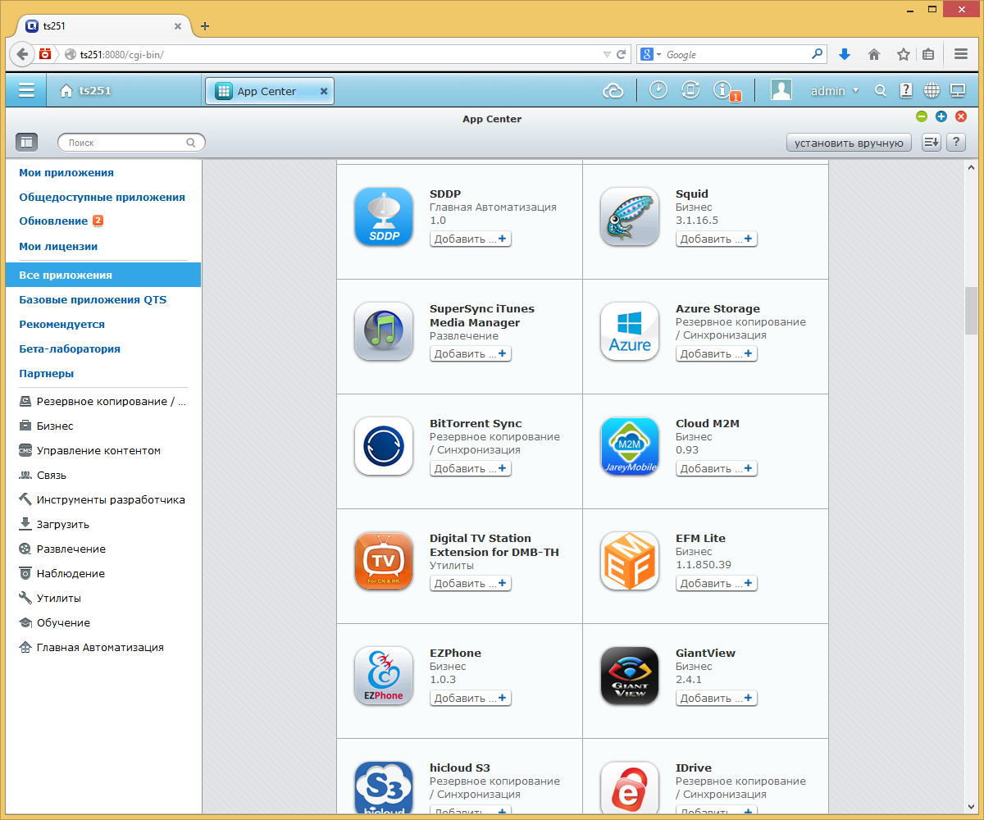
Task: Click the Поиск search field
Action: tap(131, 142)
